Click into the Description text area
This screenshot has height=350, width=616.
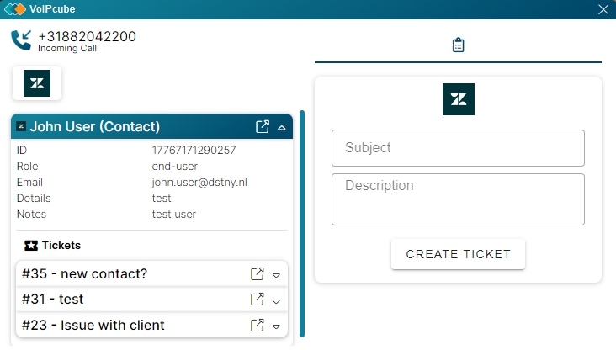[458, 199]
